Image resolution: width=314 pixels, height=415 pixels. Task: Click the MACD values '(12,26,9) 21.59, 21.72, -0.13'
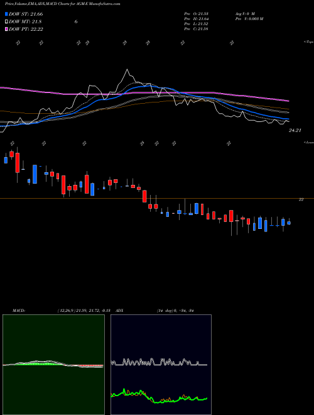[x=85, y=311]
